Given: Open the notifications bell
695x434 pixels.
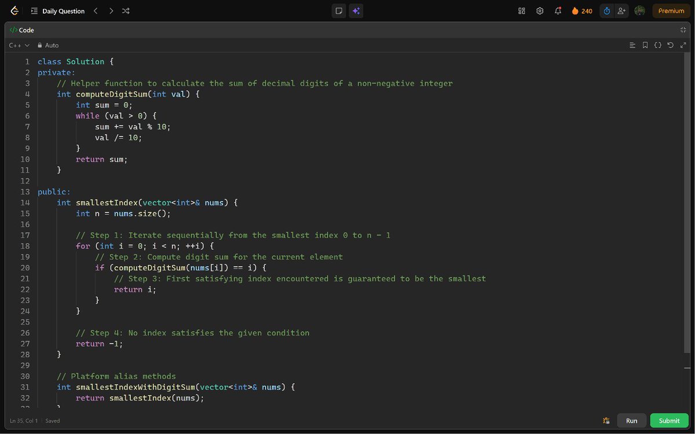Looking at the screenshot, I should tap(558, 11).
